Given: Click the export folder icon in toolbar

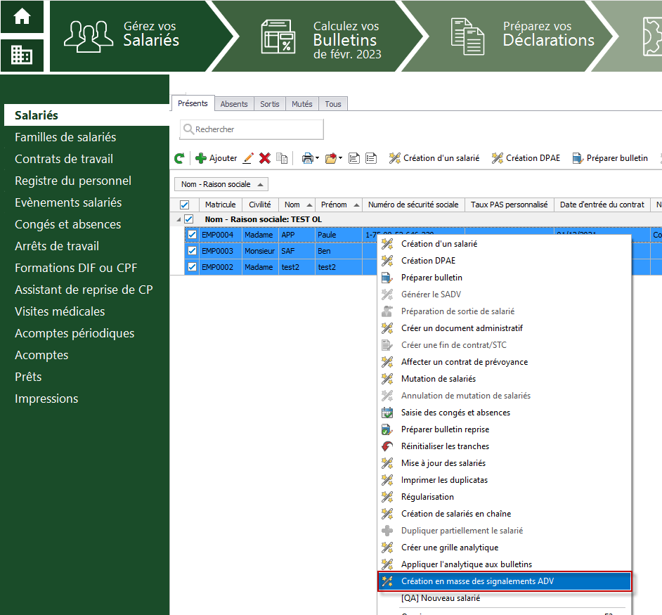Looking at the screenshot, I should (331, 158).
